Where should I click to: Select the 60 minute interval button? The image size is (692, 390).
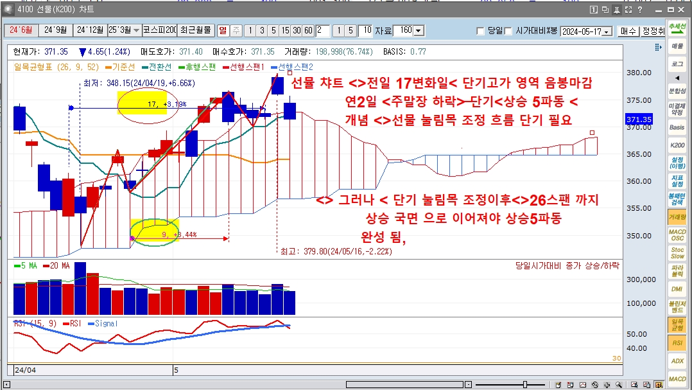point(308,30)
